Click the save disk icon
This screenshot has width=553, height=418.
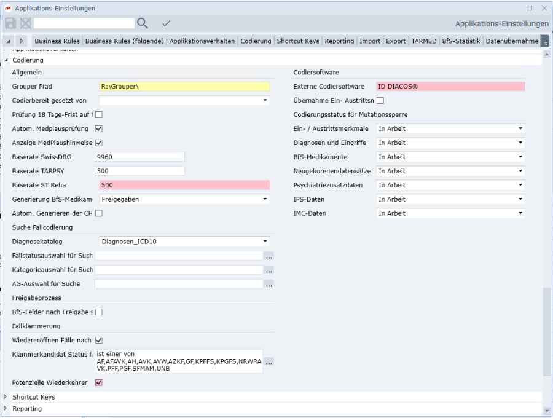tap(10, 23)
